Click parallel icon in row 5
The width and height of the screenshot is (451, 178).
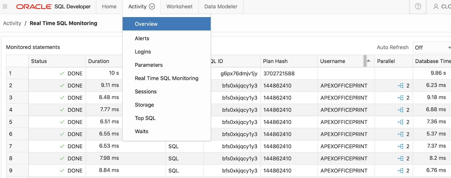click(401, 122)
